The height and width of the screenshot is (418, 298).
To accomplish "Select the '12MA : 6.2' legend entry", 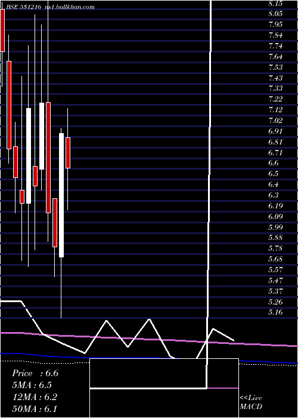I will tap(35, 397).
